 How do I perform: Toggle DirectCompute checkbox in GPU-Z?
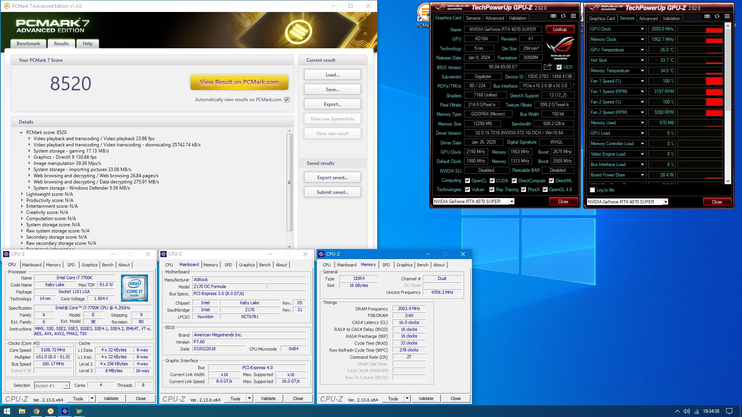(514, 180)
